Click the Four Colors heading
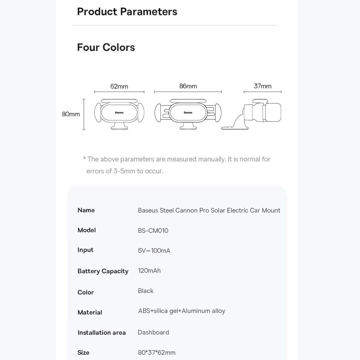360x360 pixels. pos(106,47)
